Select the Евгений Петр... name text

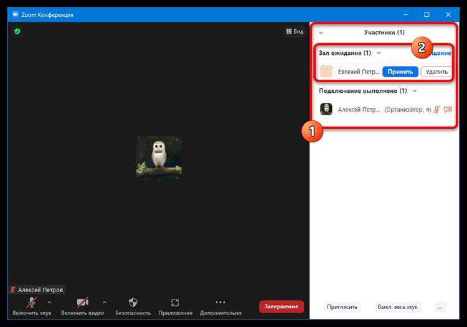coord(359,72)
